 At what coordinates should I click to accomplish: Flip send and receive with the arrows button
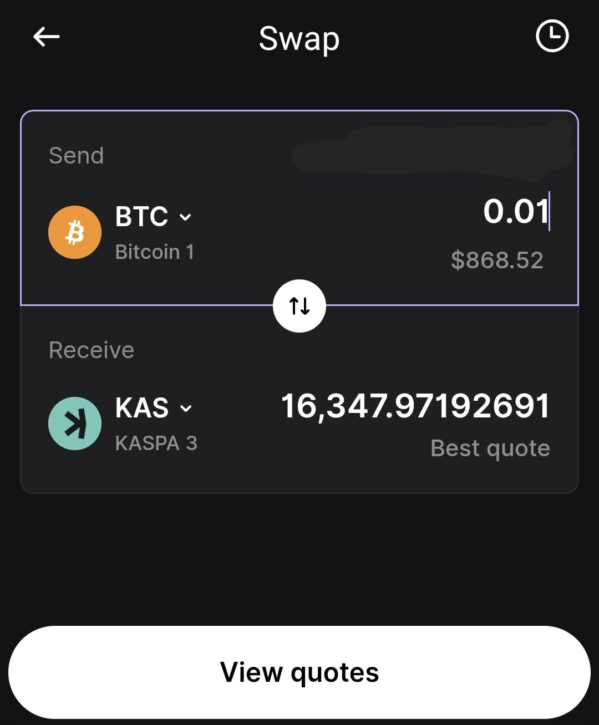point(299,305)
